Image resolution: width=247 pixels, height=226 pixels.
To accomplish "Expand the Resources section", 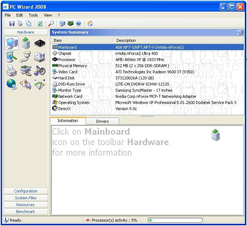I will pos(26,205).
